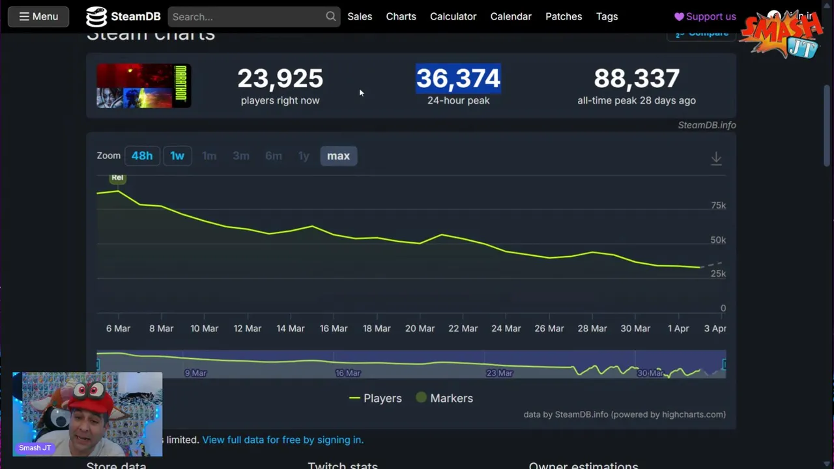Click the game capsule thumbnail
Screen dimensions: 834x469
click(144, 85)
